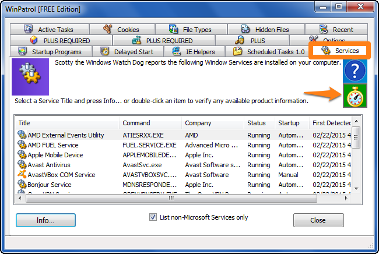Click the AvastSvc.exe command cell
This screenshot has width=379, height=254.
coord(142,165)
